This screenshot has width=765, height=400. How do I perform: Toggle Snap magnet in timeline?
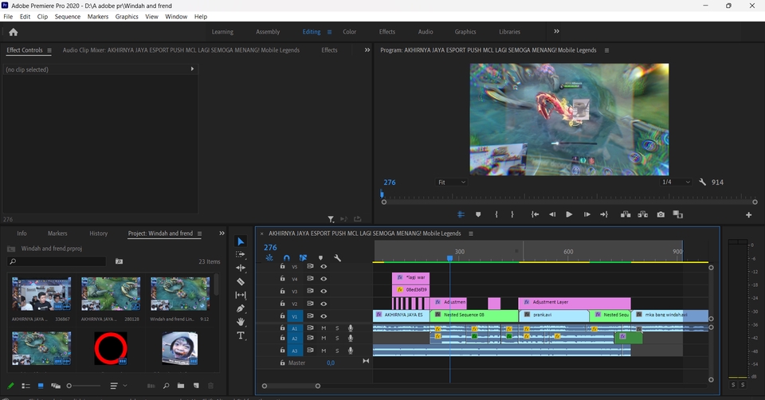[286, 257]
